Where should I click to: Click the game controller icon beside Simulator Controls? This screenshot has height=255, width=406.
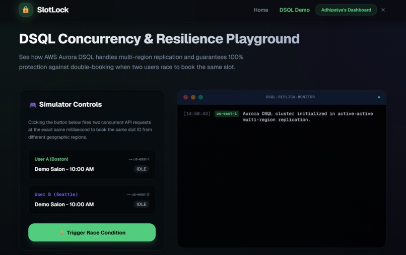coord(33,105)
